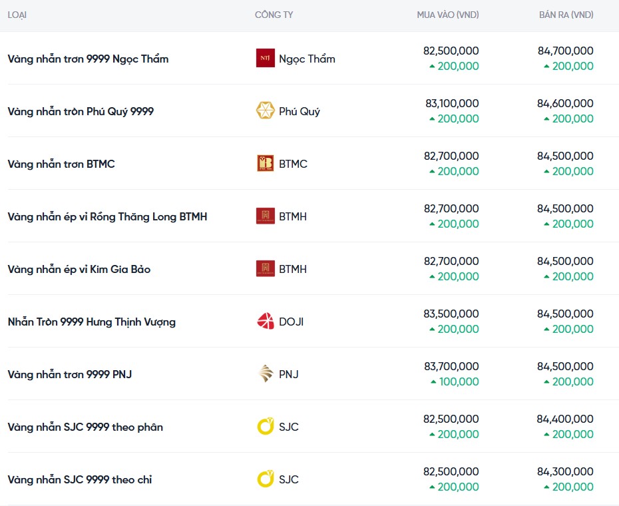Click BTMH logo in Rồng Thăng Long row

point(265,216)
